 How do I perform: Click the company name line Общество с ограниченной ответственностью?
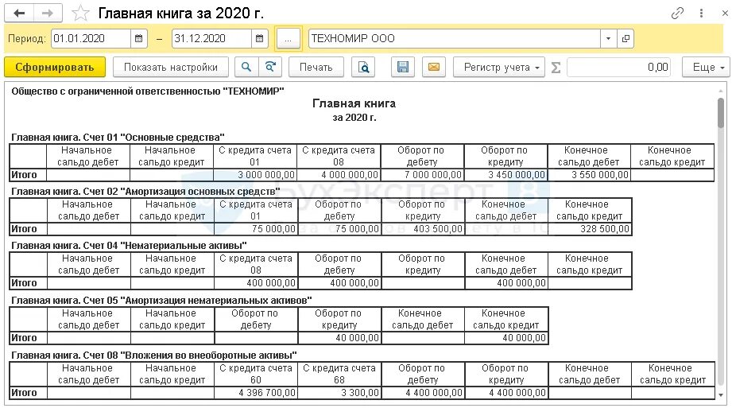148,91
